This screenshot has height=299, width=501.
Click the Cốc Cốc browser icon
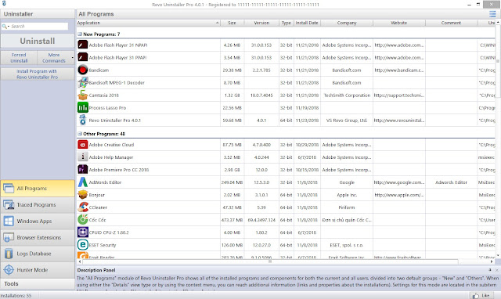(83, 220)
